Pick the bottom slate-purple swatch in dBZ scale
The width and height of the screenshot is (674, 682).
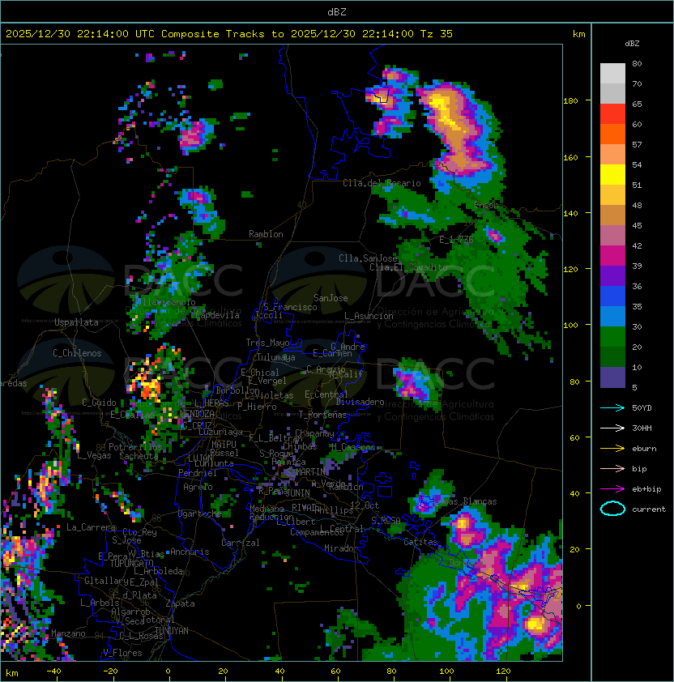pos(612,377)
